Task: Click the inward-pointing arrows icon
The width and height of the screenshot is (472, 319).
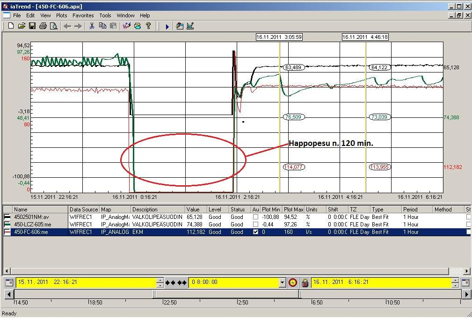Action: (x=170, y=283)
